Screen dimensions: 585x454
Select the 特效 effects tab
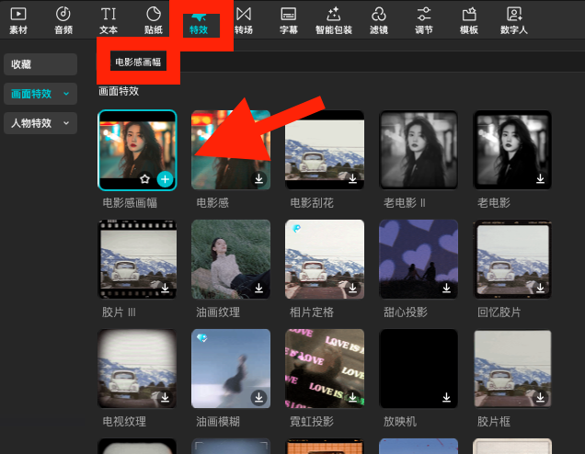tap(199, 25)
